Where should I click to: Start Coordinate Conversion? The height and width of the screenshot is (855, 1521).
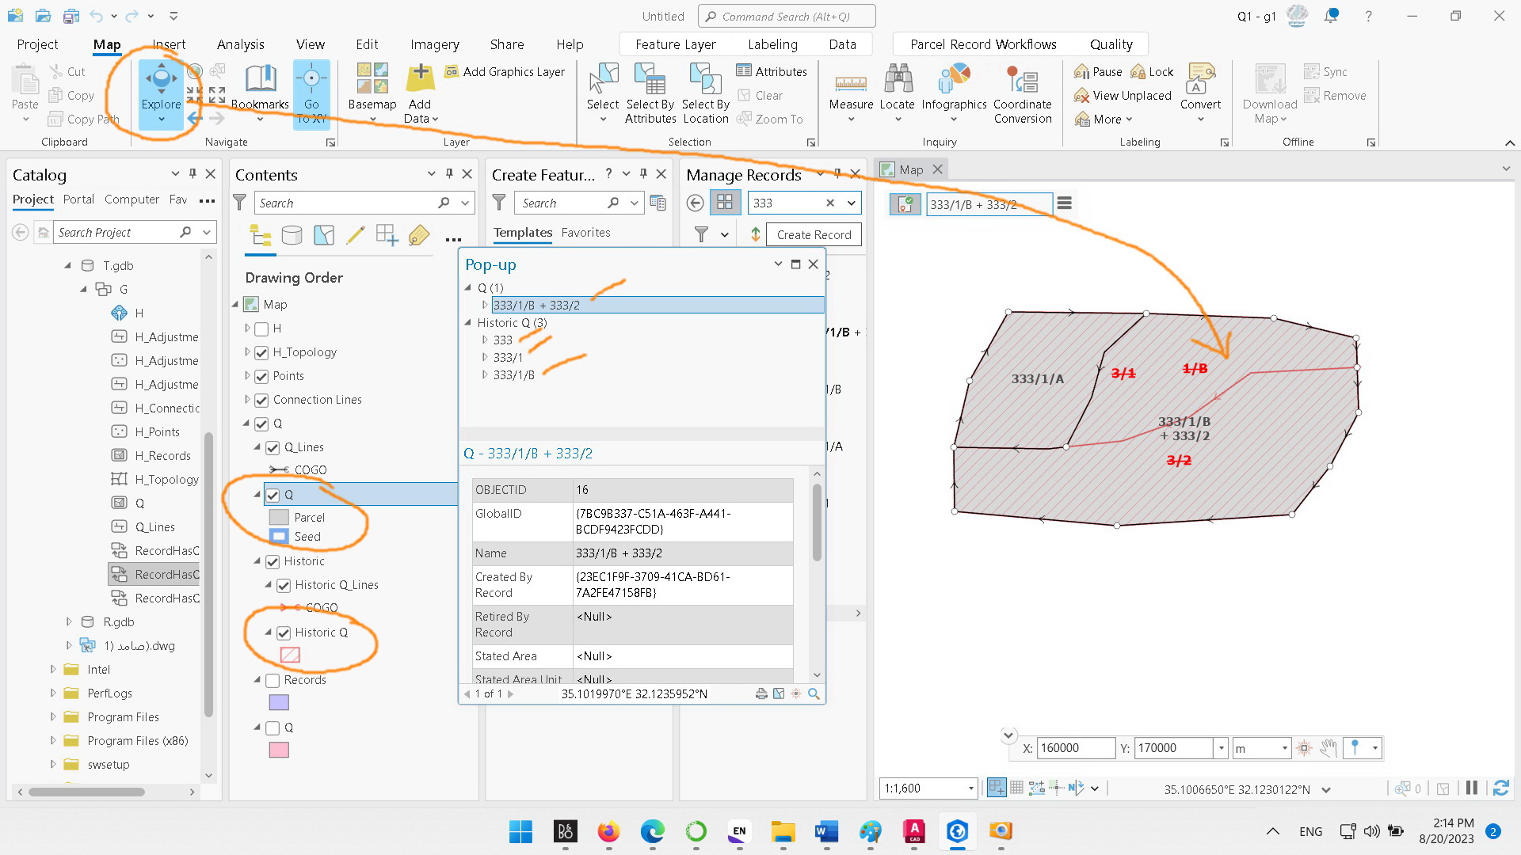click(1022, 93)
